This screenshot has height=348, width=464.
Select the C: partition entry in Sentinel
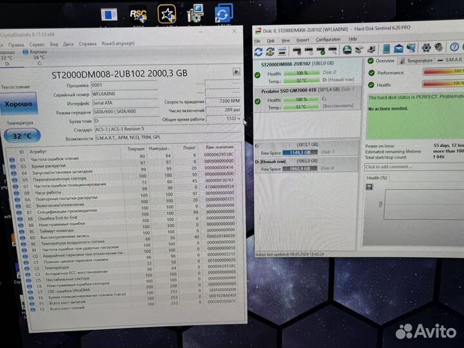(x=306, y=148)
